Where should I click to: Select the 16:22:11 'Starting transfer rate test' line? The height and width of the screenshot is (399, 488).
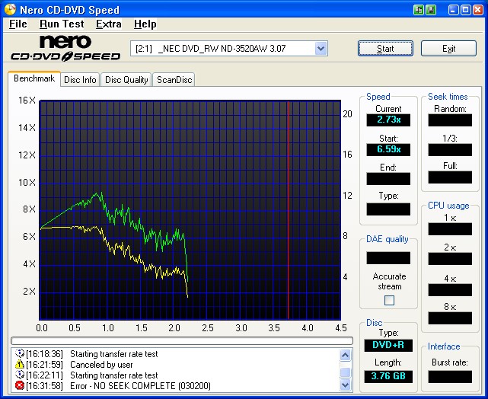click(x=114, y=375)
